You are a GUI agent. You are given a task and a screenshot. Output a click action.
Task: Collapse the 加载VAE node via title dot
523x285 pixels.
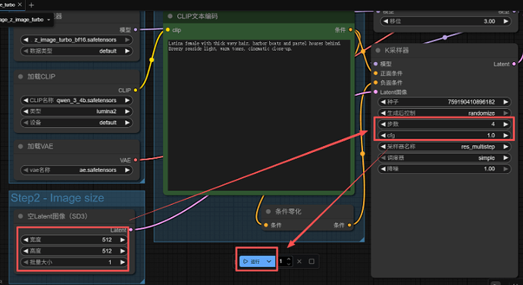tap(20, 147)
